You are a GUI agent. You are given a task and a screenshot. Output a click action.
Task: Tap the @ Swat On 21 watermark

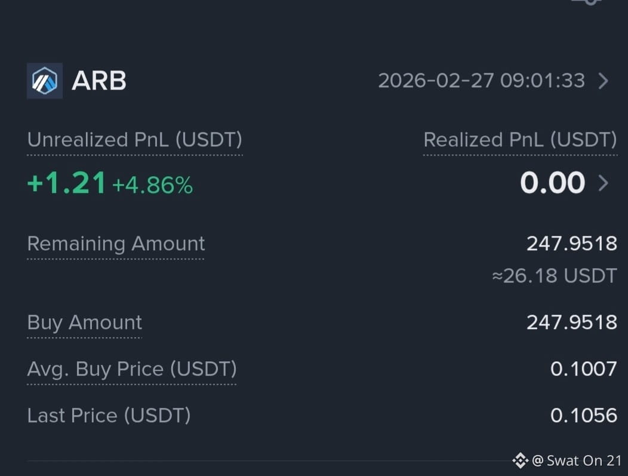(577, 461)
